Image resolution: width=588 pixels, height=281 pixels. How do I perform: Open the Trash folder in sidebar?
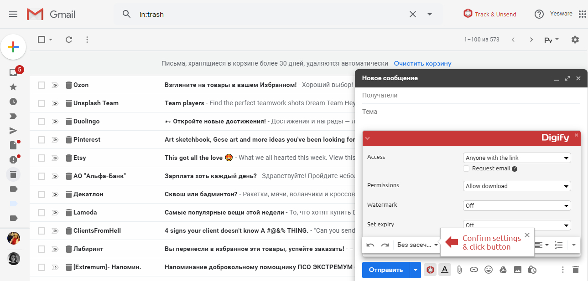(x=13, y=174)
